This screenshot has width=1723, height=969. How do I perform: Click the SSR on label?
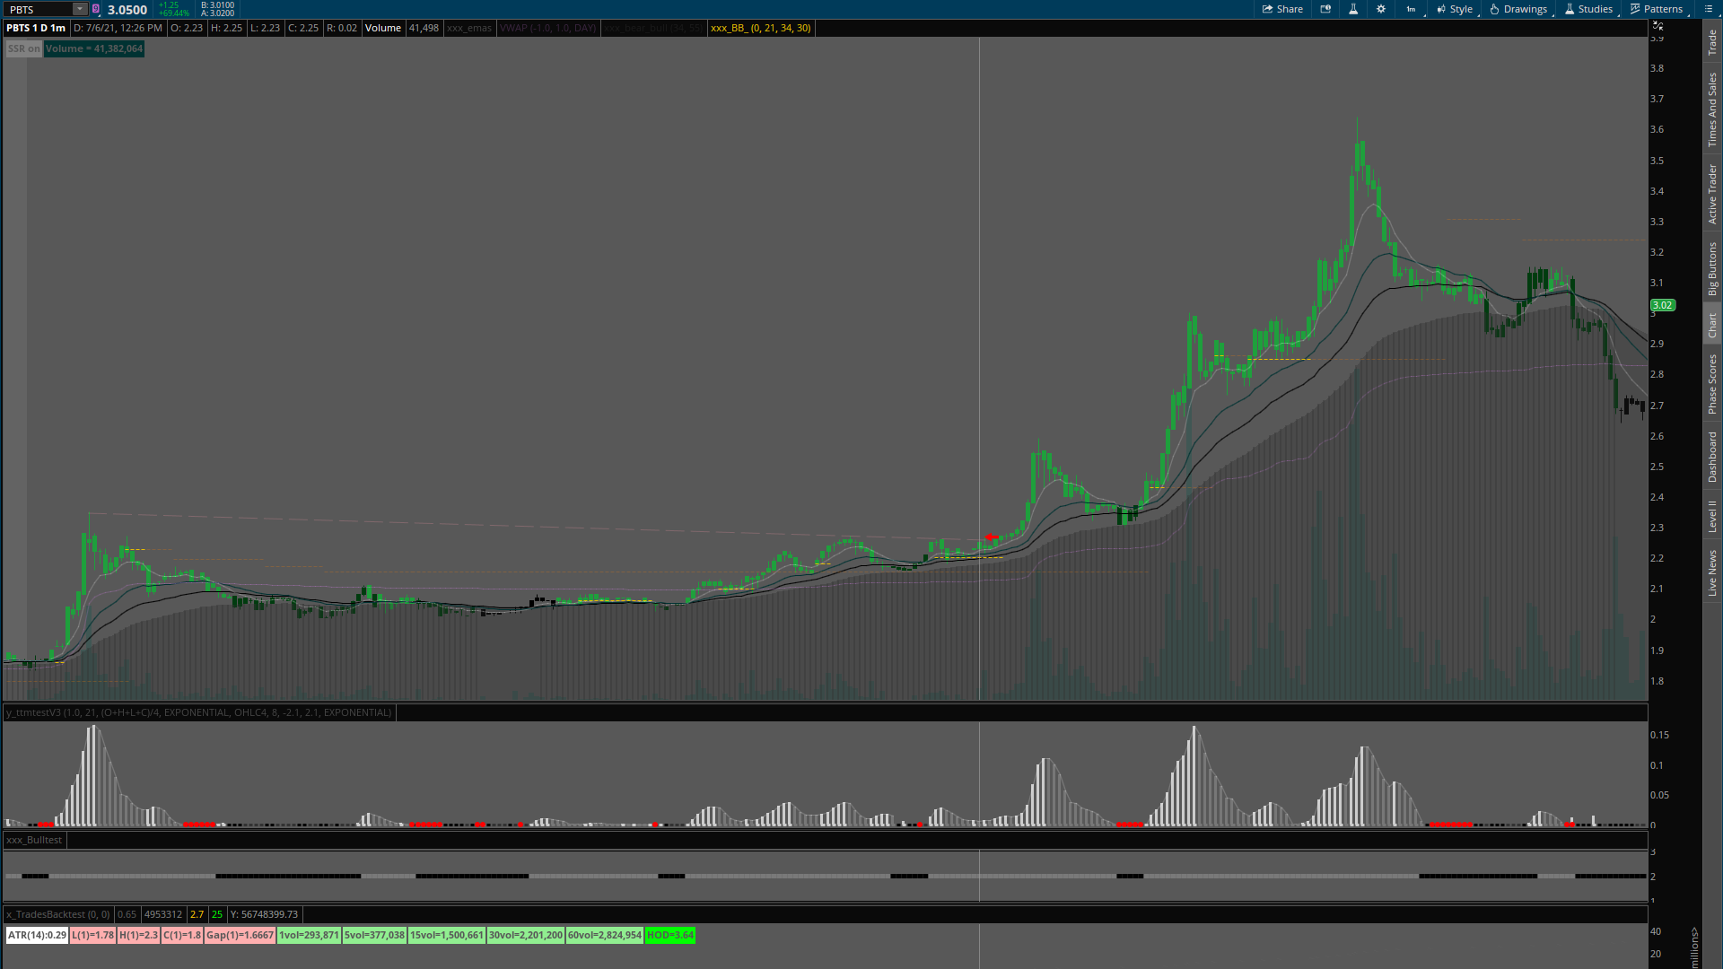click(x=23, y=48)
